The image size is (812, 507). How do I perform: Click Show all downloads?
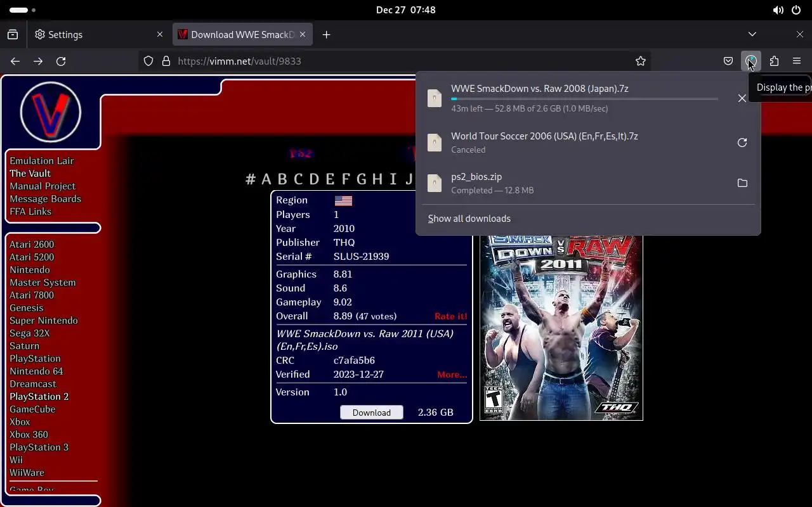click(x=469, y=219)
